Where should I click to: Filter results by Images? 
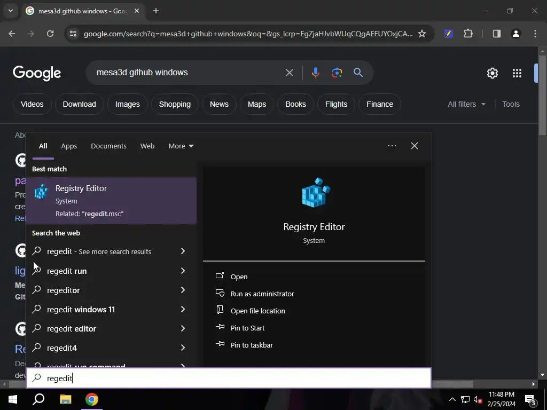[127, 104]
